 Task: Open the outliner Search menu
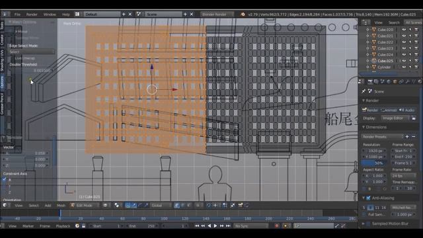(x=394, y=22)
